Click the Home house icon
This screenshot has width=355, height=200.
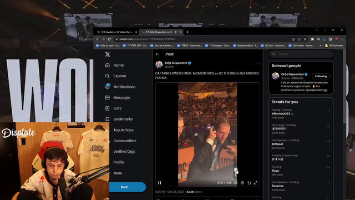coord(107,65)
